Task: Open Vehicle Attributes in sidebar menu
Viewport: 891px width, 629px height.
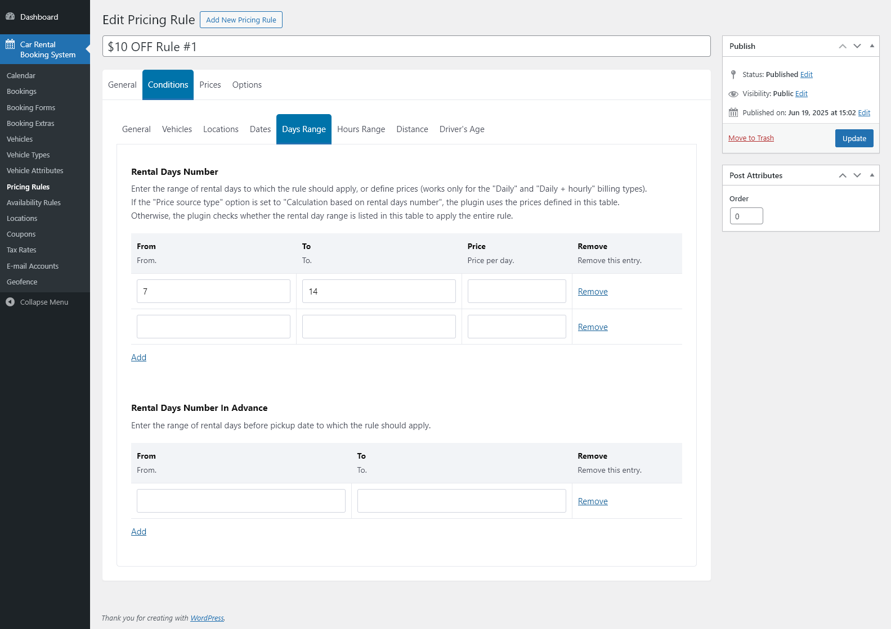Action: 35,171
